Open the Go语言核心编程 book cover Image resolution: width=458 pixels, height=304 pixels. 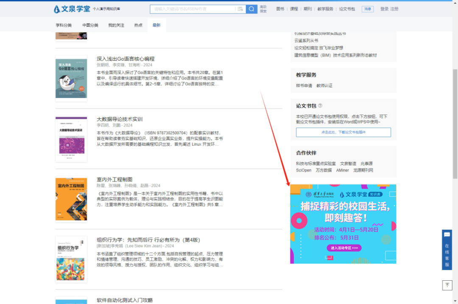pos(71,78)
